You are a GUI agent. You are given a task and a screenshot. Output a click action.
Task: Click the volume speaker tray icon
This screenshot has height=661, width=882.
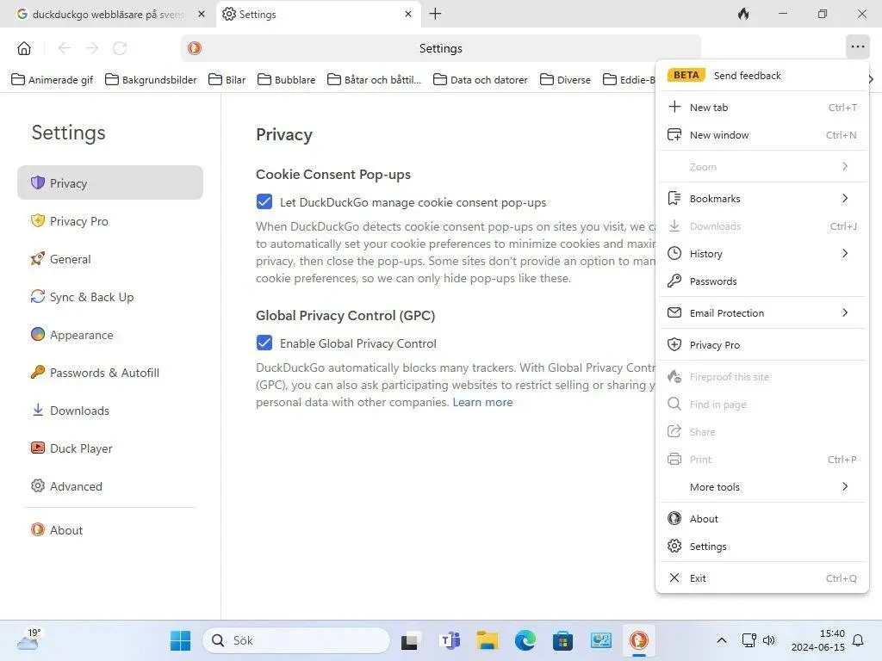tap(768, 640)
